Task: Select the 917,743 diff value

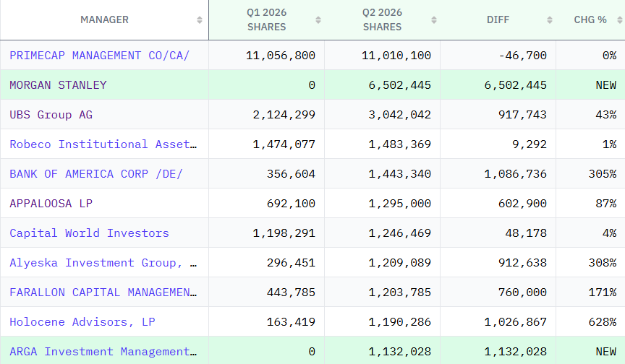Action: [522, 115]
